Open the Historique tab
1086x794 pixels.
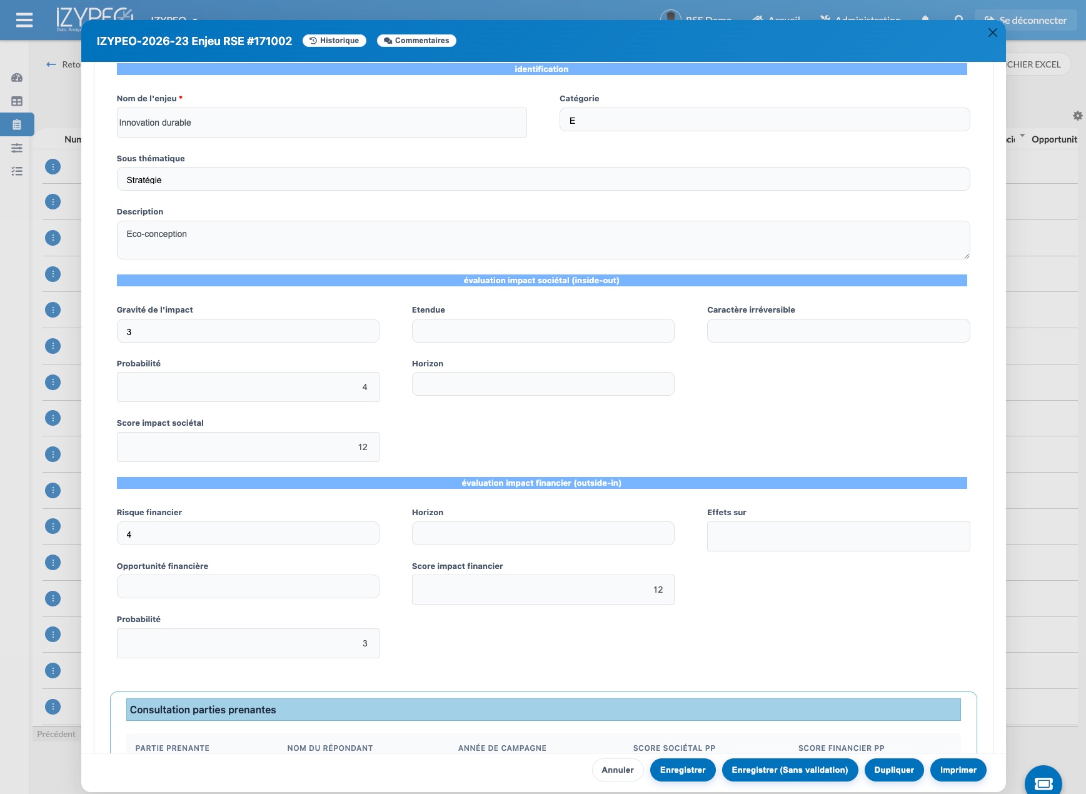[x=334, y=41]
